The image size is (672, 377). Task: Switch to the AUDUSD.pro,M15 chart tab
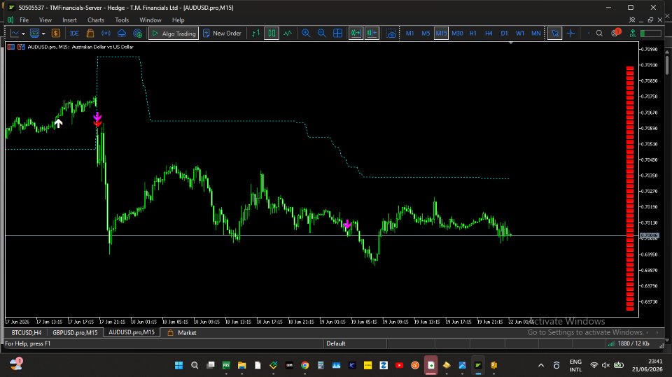tap(132, 332)
